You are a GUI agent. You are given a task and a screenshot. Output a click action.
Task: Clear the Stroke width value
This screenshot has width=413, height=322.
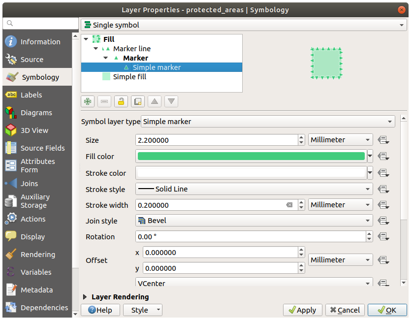point(289,205)
